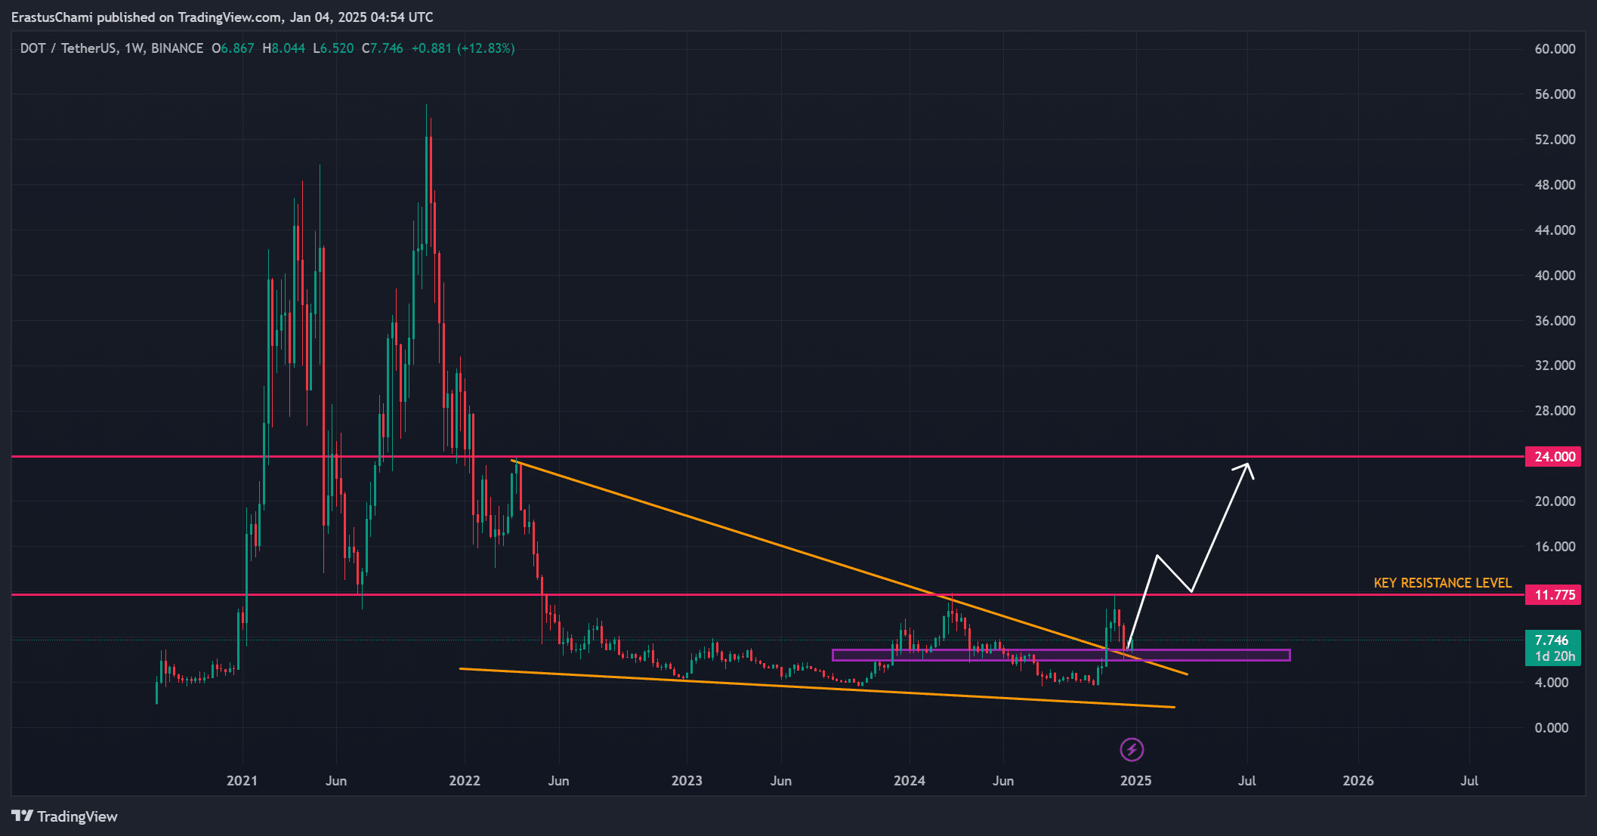Click the 11.775 red price label
This screenshot has width=1597, height=836.
(1553, 595)
